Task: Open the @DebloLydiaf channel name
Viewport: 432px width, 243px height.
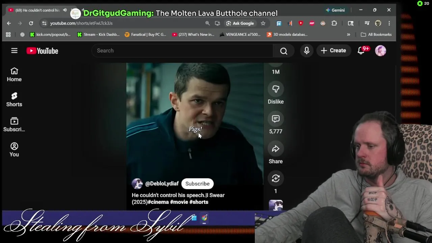Action: pos(162,184)
